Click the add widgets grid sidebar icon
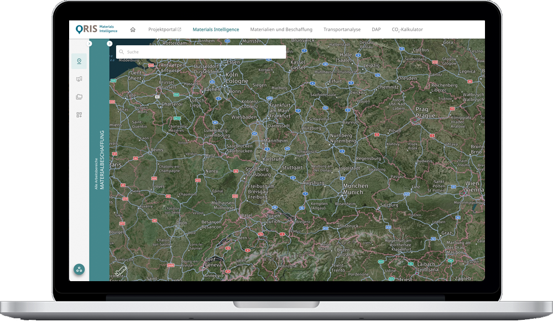The image size is (553, 327). (79, 115)
